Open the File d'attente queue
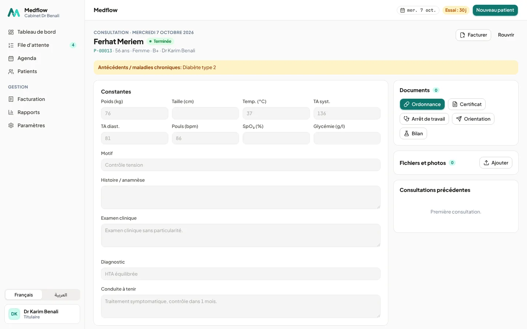This screenshot has height=329, width=527. pos(42,45)
